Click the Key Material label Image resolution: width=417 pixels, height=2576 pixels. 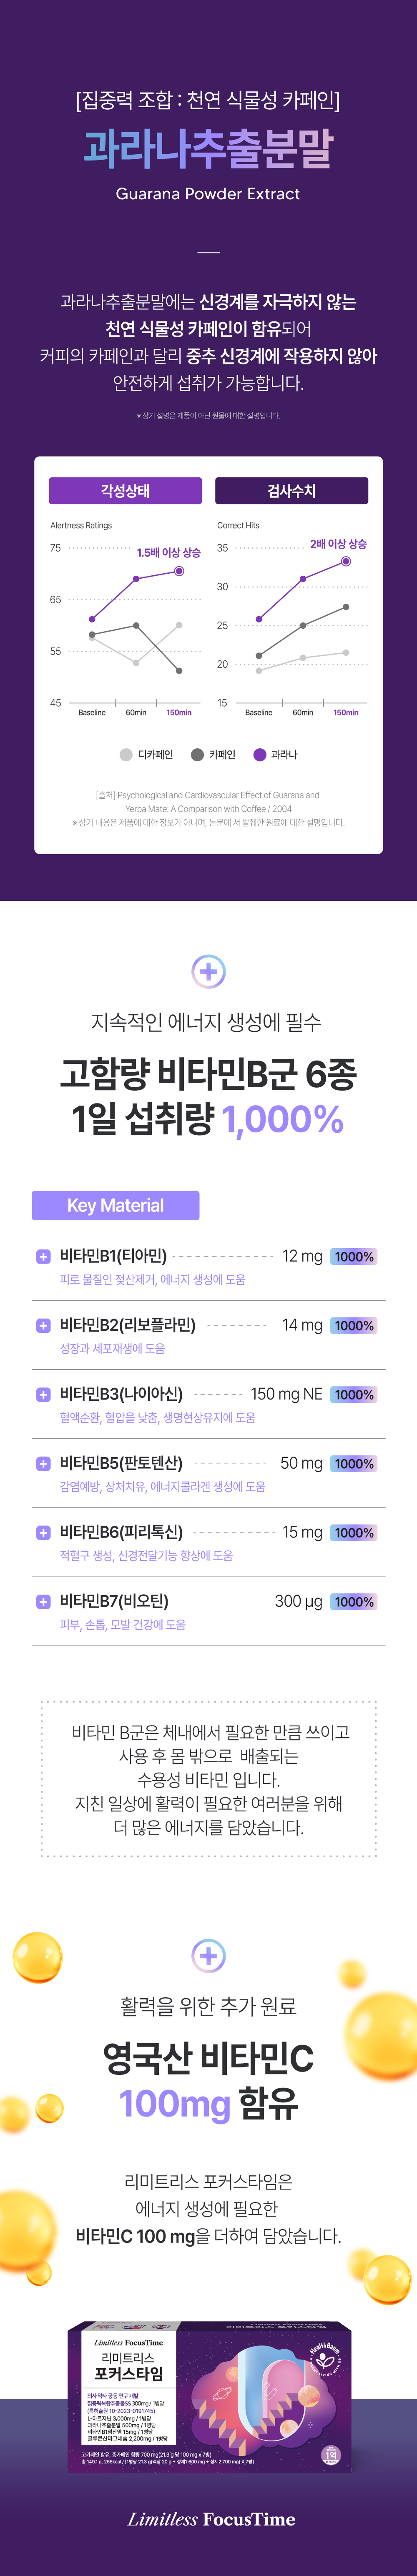tap(115, 1205)
